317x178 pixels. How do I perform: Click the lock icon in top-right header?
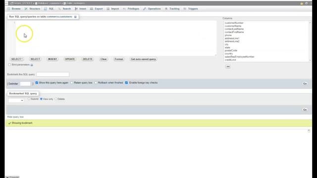tap(302, 3)
